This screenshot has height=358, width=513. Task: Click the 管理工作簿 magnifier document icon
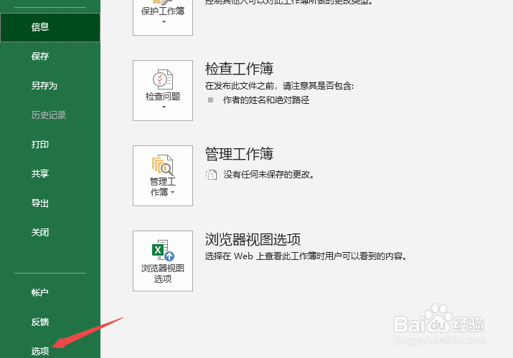click(163, 165)
